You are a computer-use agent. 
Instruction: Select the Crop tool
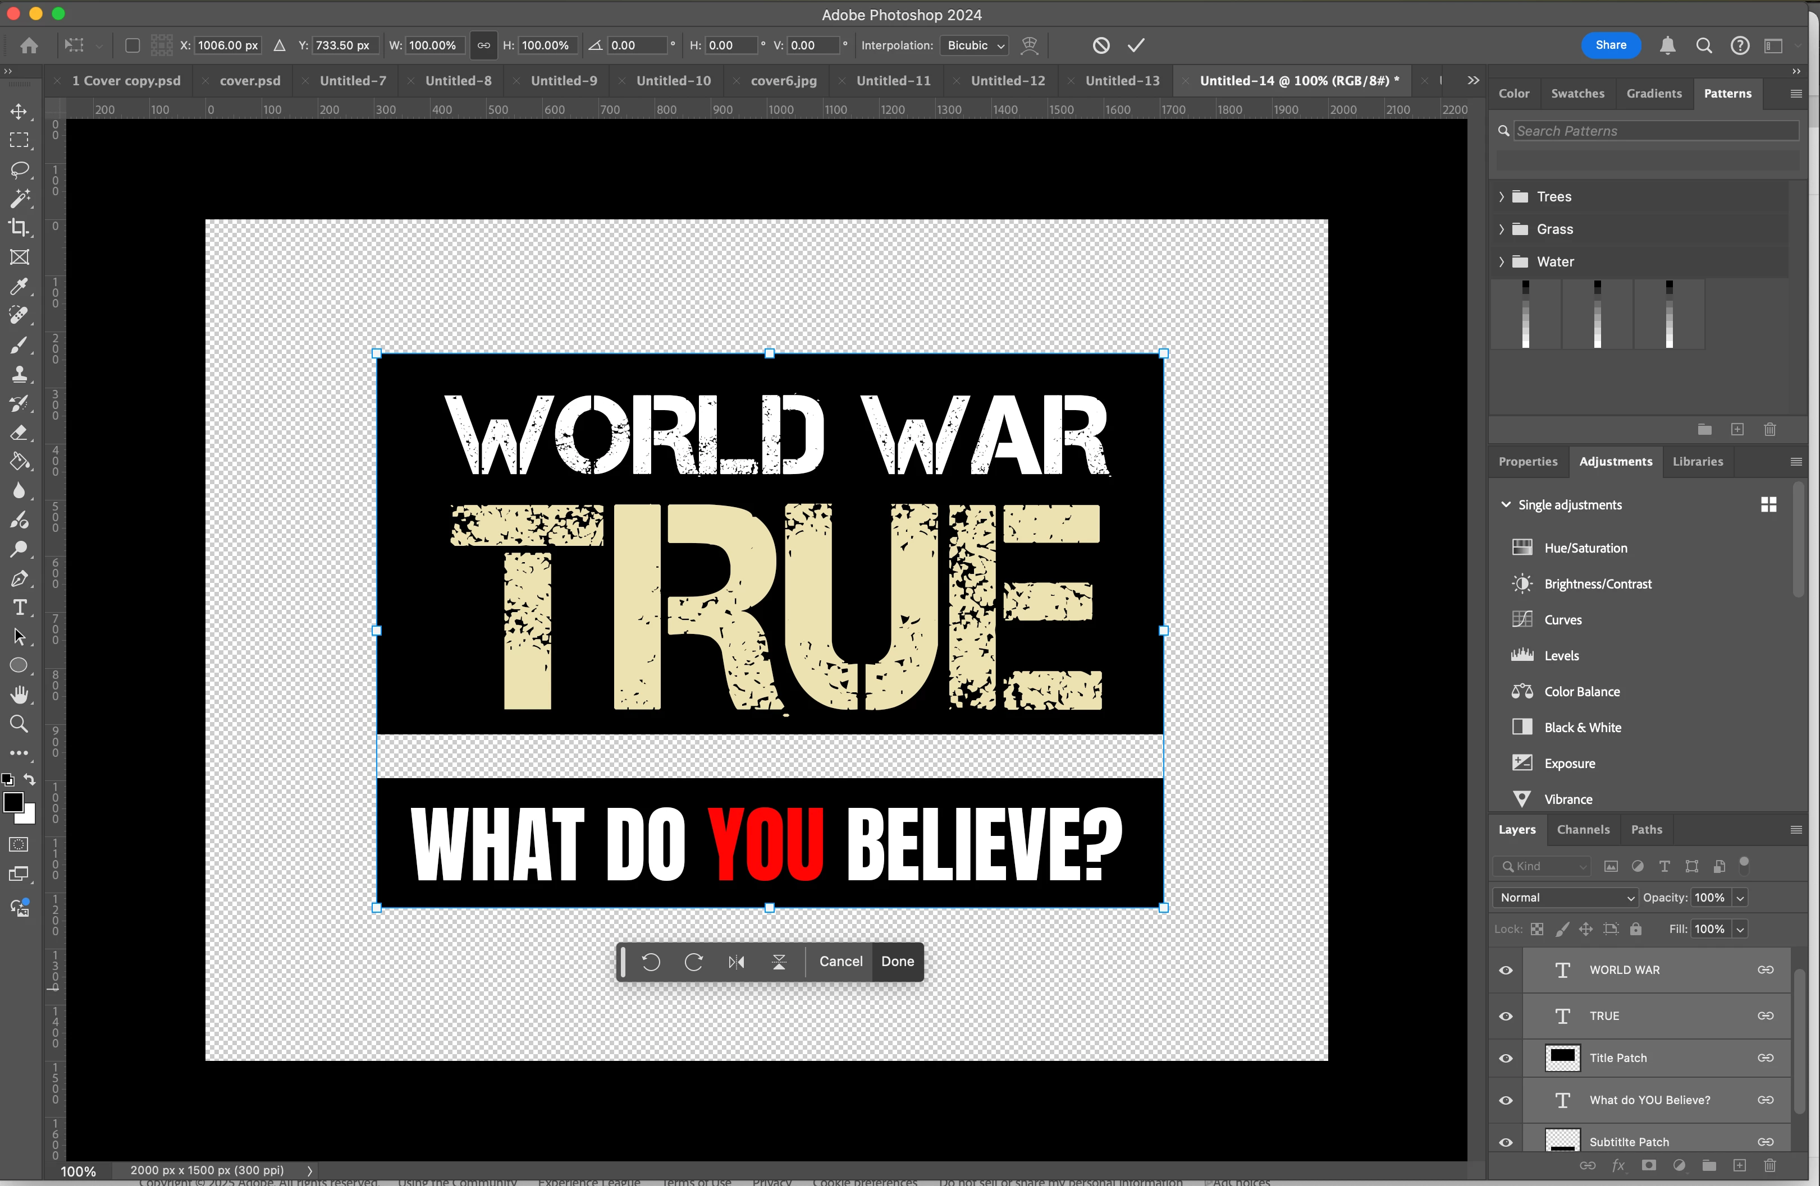19,228
